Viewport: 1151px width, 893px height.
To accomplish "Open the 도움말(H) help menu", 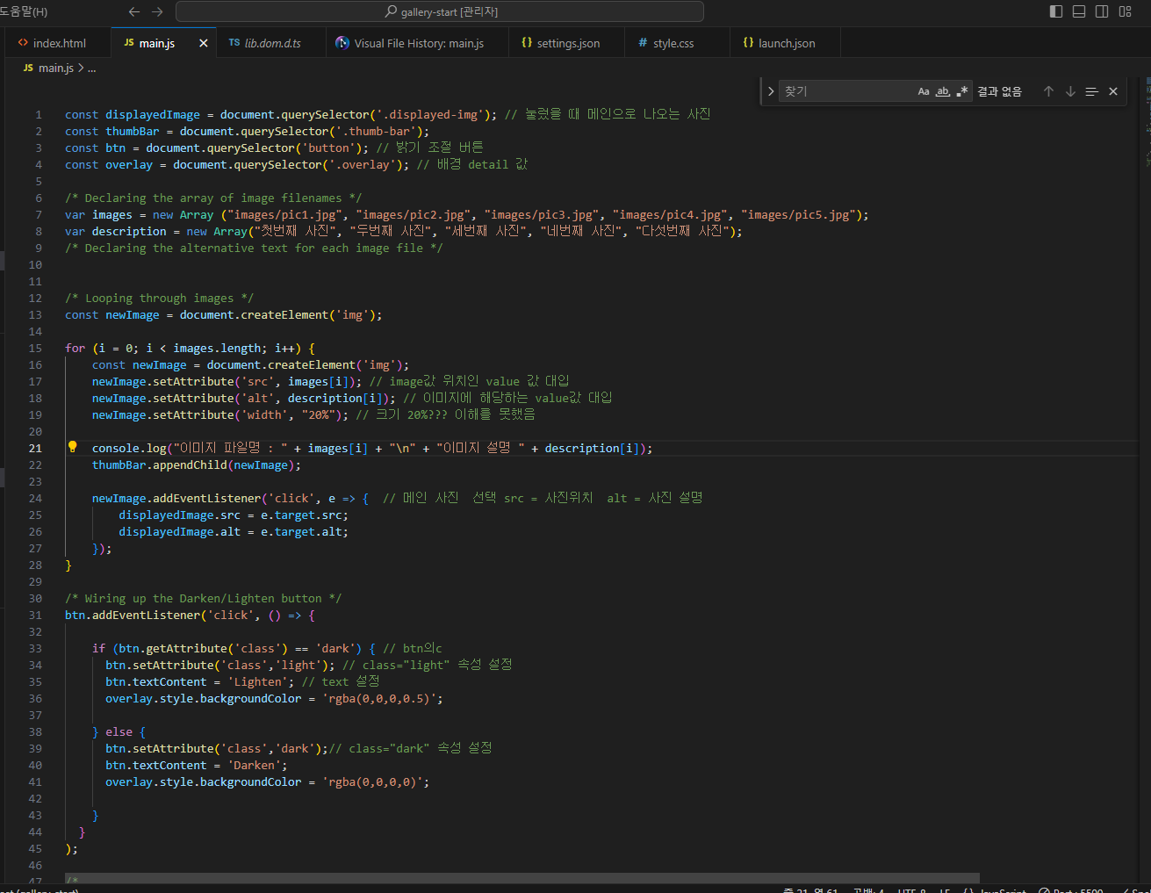I will tap(24, 11).
